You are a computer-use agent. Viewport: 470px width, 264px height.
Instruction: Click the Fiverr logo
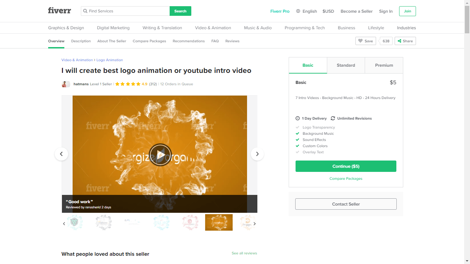tap(60, 11)
